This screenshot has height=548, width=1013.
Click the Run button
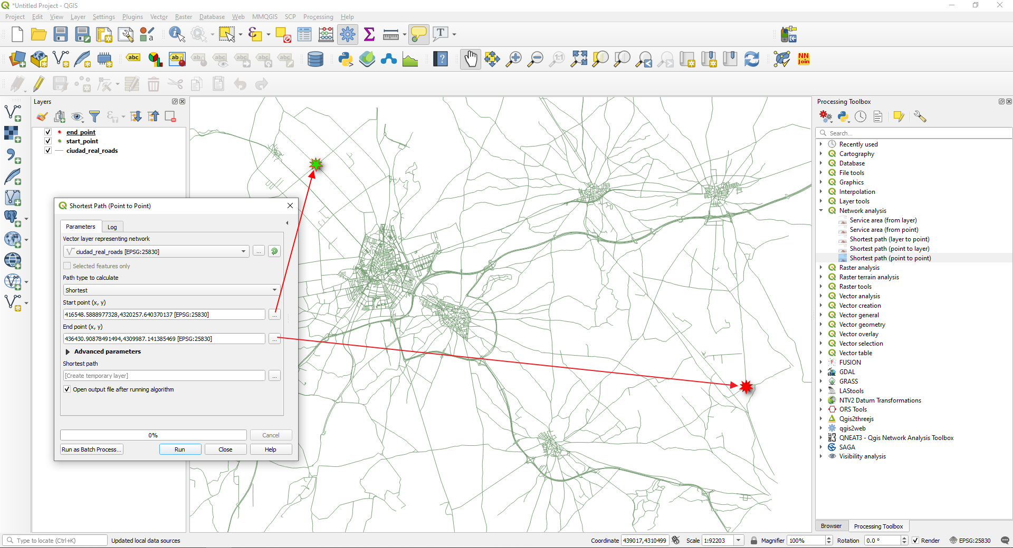tap(179, 449)
